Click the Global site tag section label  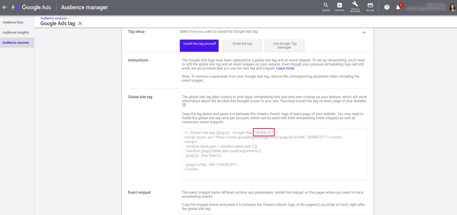[x=140, y=97]
